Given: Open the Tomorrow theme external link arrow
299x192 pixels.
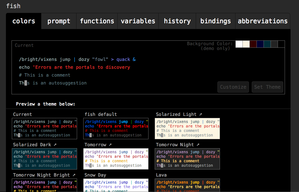Looking at the screenshot, I should pos(110,145).
